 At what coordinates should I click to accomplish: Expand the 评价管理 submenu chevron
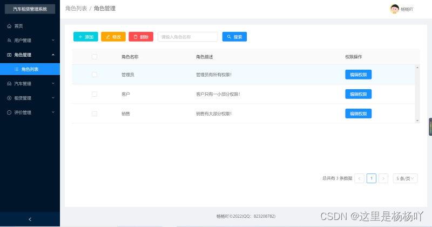pyautogui.click(x=53, y=112)
